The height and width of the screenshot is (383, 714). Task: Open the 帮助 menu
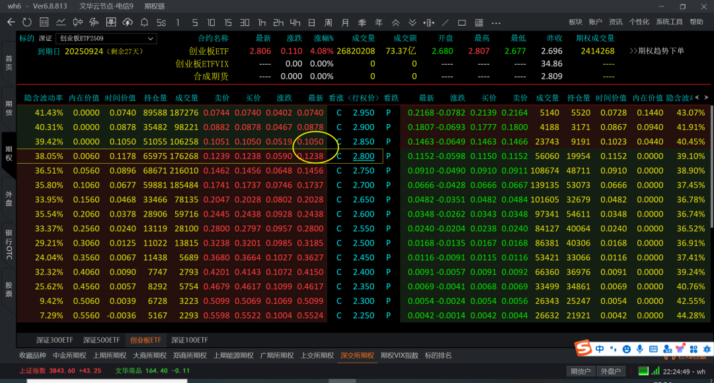pyautogui.click(x=696, y=22)
